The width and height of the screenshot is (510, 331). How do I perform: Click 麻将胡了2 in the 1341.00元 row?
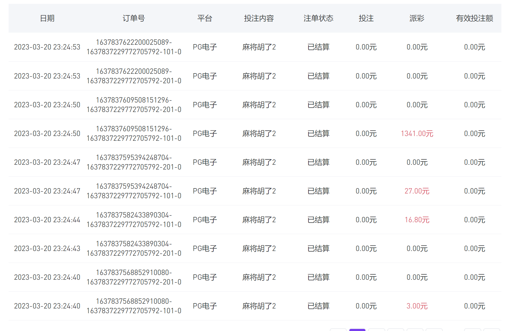(x=259, y=134)
